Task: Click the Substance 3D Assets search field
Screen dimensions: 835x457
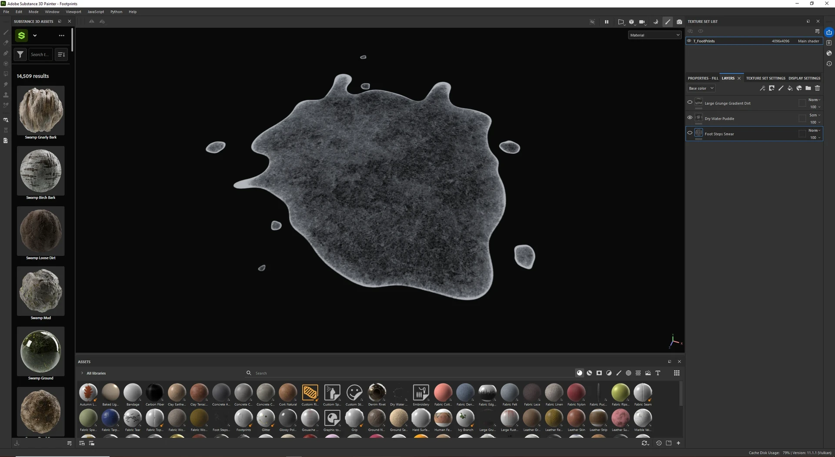Action: tap(40, 54)
